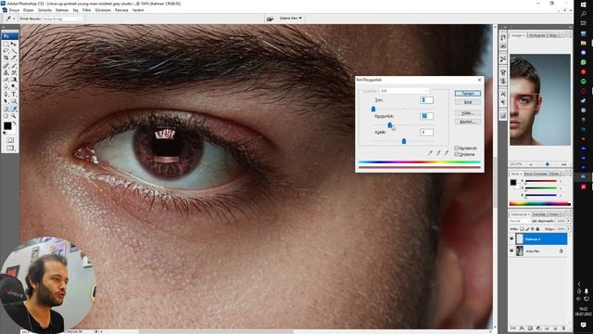Select the Eyedropper tool in toolbox

pos(14,109)
